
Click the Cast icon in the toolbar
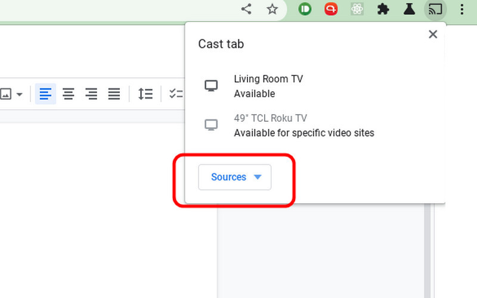tap(435, 10)
